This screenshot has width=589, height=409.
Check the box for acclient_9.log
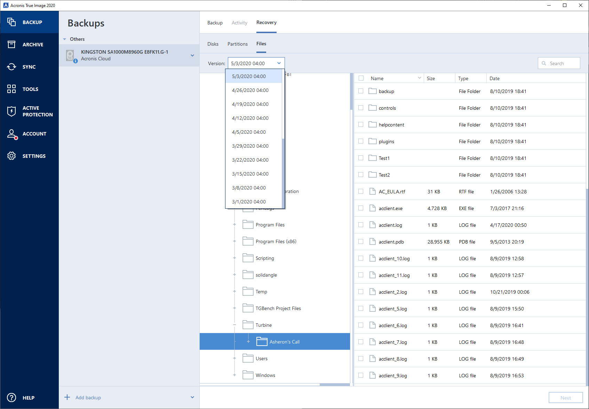tap(361, 375)
